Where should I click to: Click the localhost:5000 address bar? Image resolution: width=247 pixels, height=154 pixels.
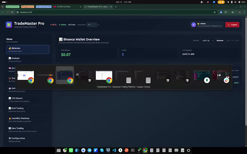coord(117,12)
